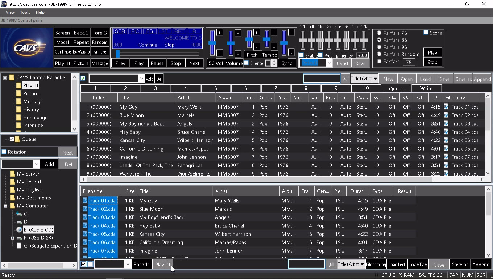Open the combo box left of Encode button
The height and width of the screenshot is (279, 493).
tap(127, 265)
